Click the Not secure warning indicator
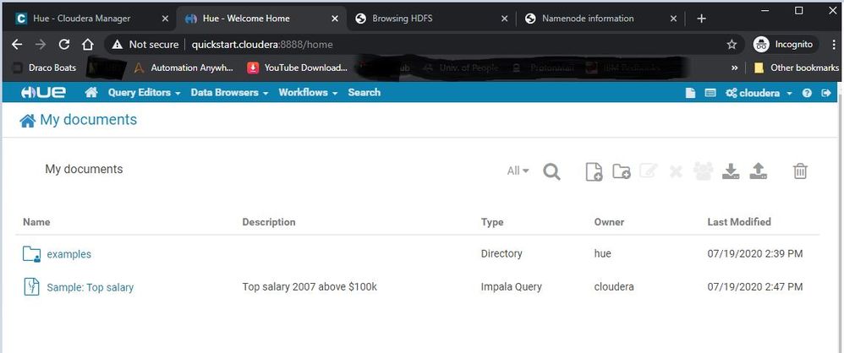Screen dimensions: 844x353 click(145, 45)
